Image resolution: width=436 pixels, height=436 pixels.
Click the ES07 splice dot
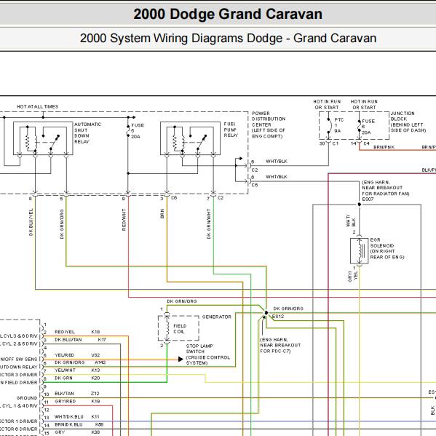point(360,205)
